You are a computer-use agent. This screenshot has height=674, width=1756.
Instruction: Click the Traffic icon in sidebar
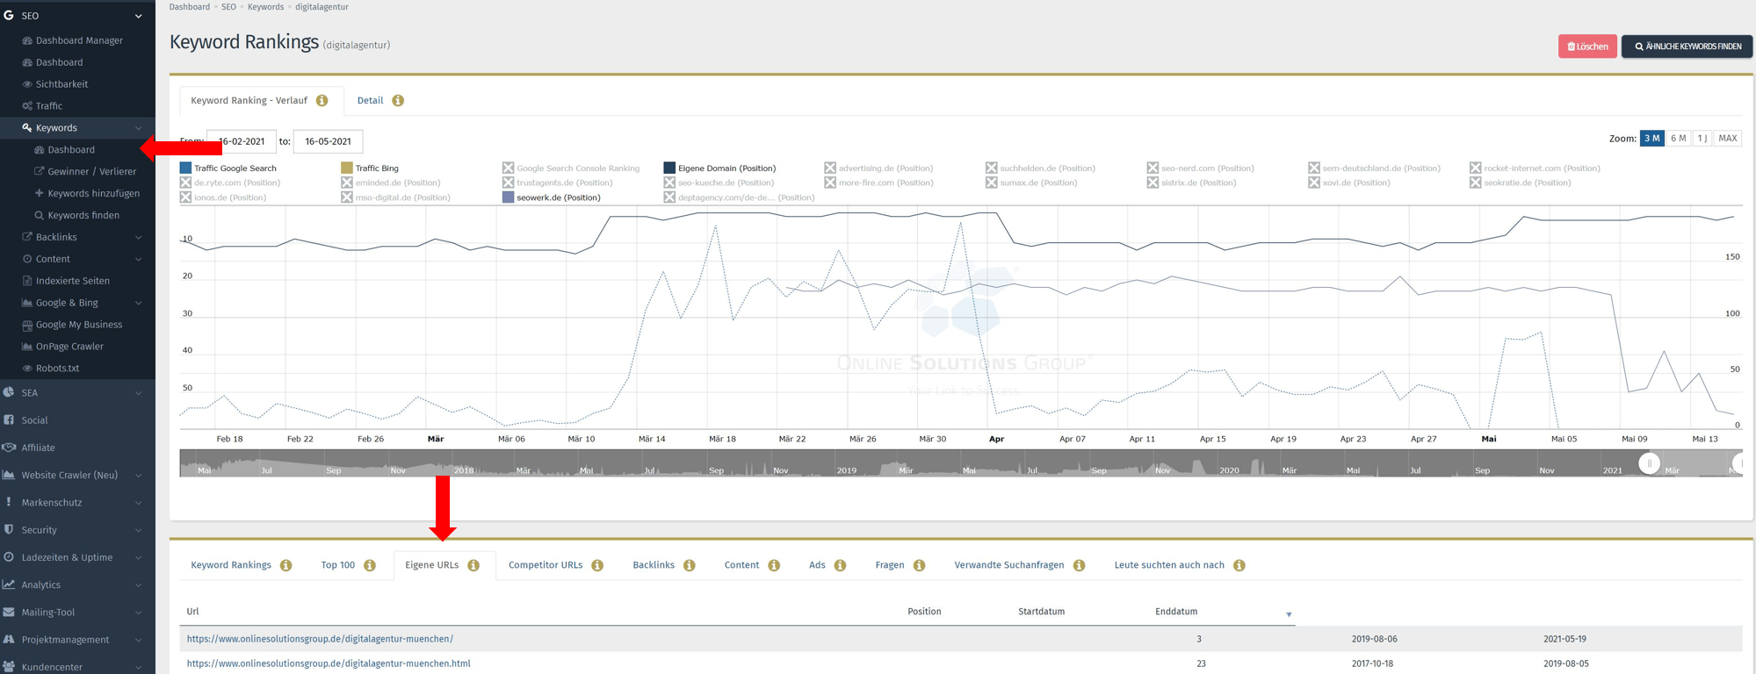coord(27,106)
